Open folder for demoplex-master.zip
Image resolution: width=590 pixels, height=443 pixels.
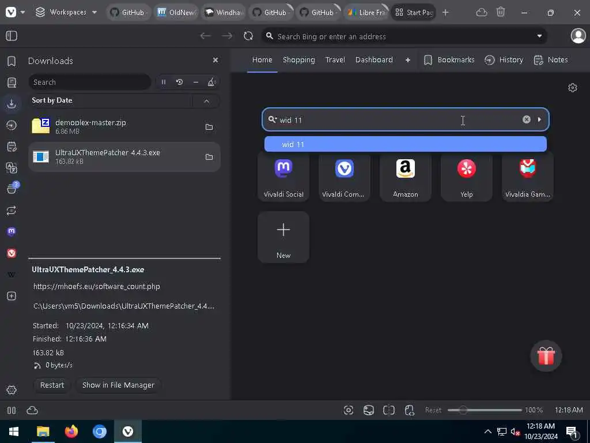point(209,127)
